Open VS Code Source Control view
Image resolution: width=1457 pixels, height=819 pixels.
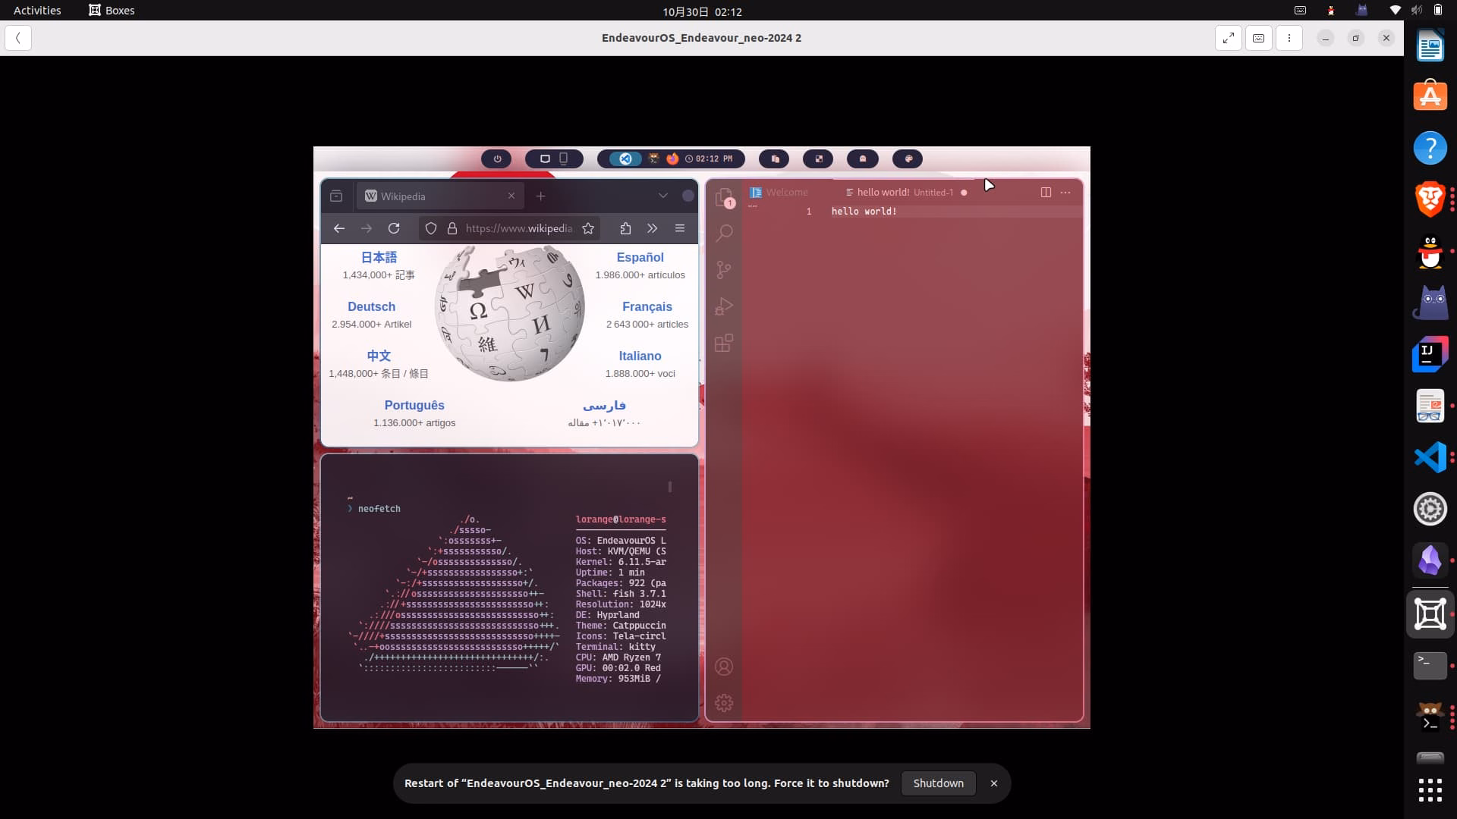pos(724,269)
